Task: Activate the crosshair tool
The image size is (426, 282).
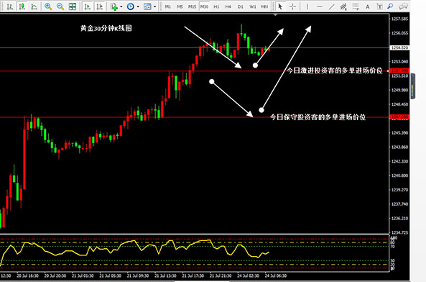Action: click(292, 6)
